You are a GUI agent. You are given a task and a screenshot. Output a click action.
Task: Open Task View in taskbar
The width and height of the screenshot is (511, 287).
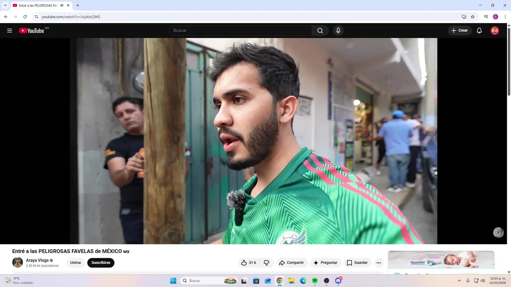pos(244,281)
